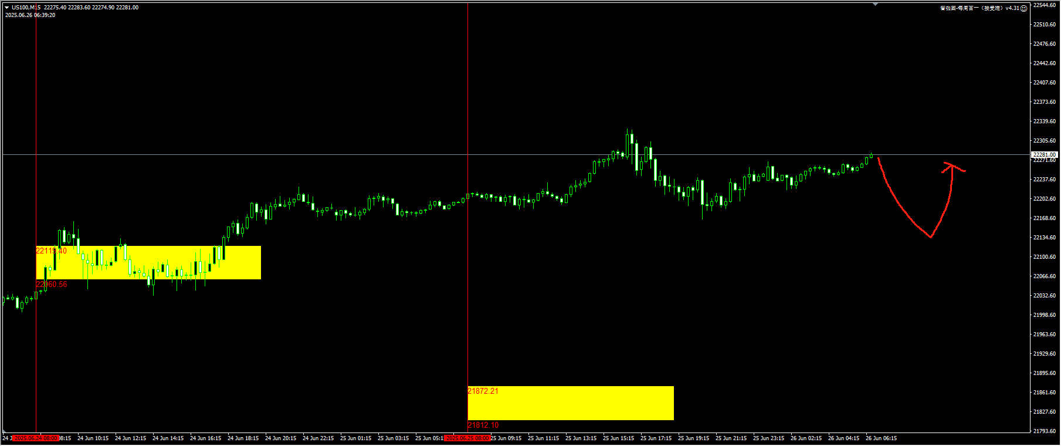Screen dimensions: 1061x446
Task: Click the red 22119.40 price label
Action: (52, 251)
